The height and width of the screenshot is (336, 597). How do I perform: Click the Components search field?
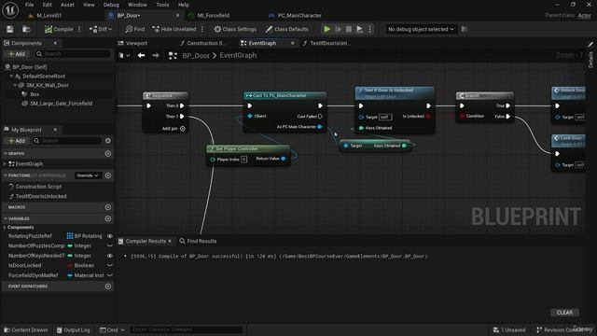point(73,54)
